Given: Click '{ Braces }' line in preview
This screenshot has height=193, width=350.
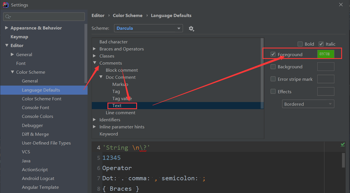Looking at the screenshot, I should (x=121, y=189).
